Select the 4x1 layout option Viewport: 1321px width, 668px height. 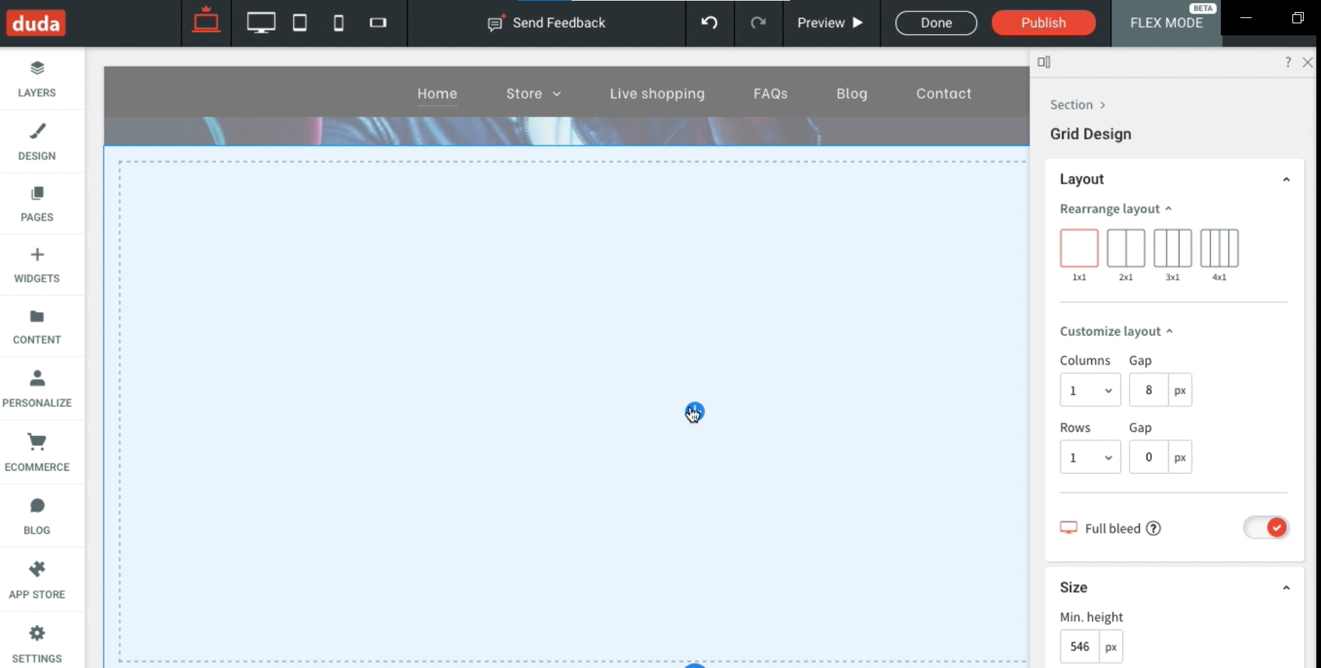[x=1219, y=249]
